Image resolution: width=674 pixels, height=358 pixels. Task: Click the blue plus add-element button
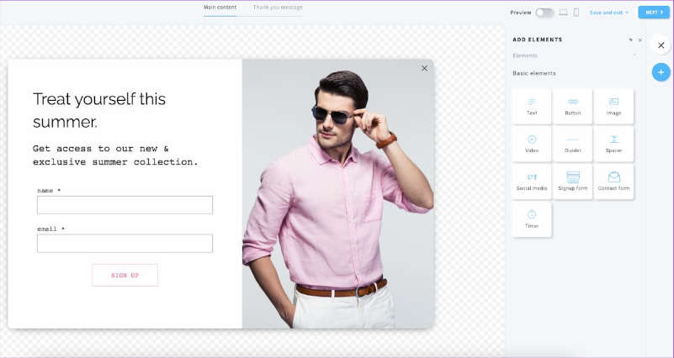[x=661, y=72]
